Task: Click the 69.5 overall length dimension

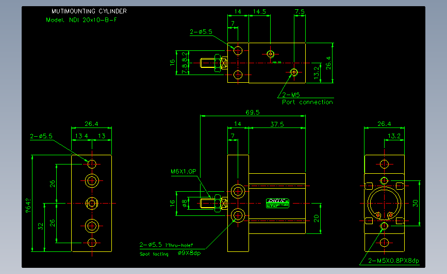Action: 253,112
